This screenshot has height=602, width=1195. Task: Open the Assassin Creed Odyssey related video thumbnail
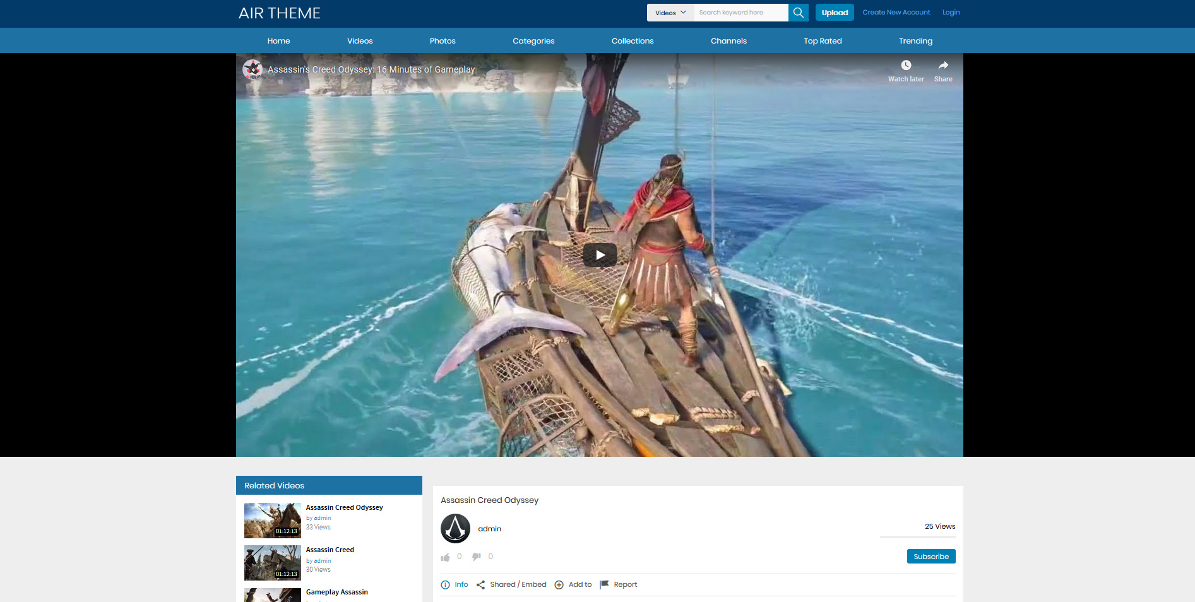[x=273, y=521]
